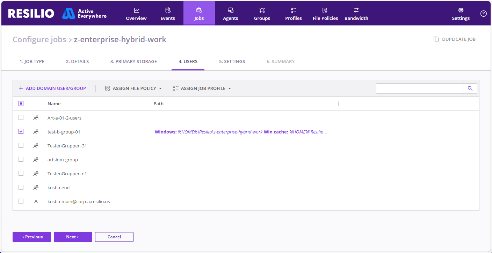Click the Configure jobs breadcrumb link
The width and height of the screenshot is (492, 253).
(x=39, y=40)
